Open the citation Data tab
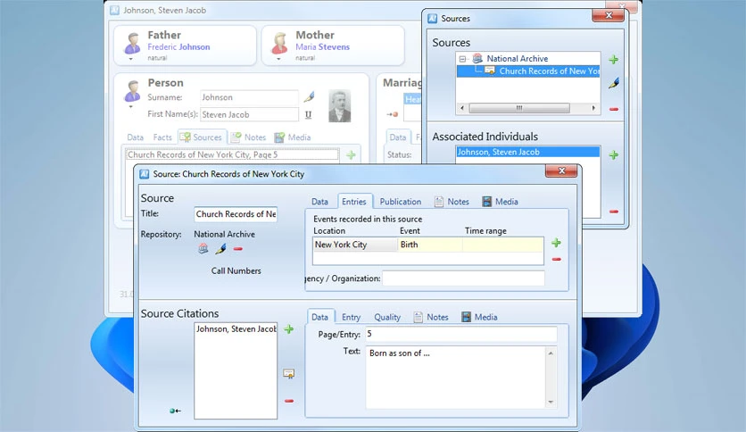Image resolution: width=746 pixels, height=432 pixels. click(319, 318)
